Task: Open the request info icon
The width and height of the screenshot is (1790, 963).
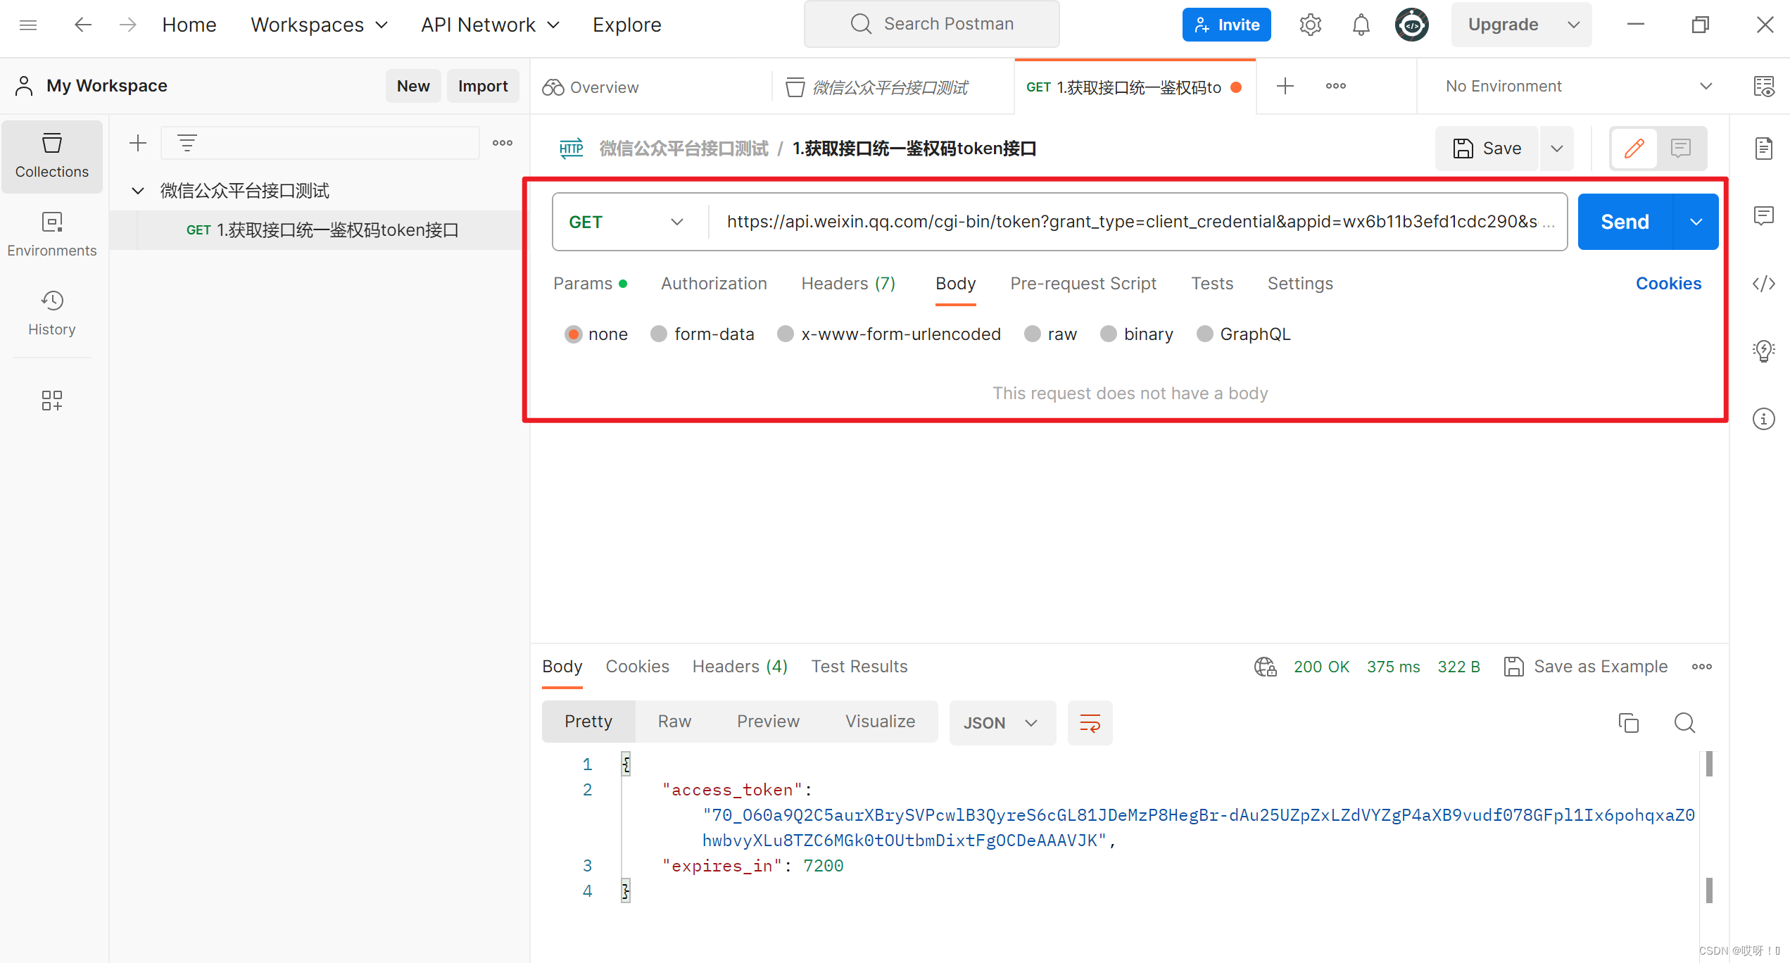Action: [x=1764, y=419]
